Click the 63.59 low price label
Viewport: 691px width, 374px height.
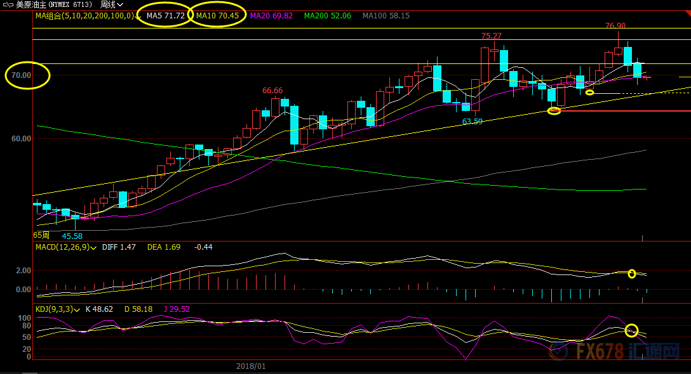coord(472,121)
